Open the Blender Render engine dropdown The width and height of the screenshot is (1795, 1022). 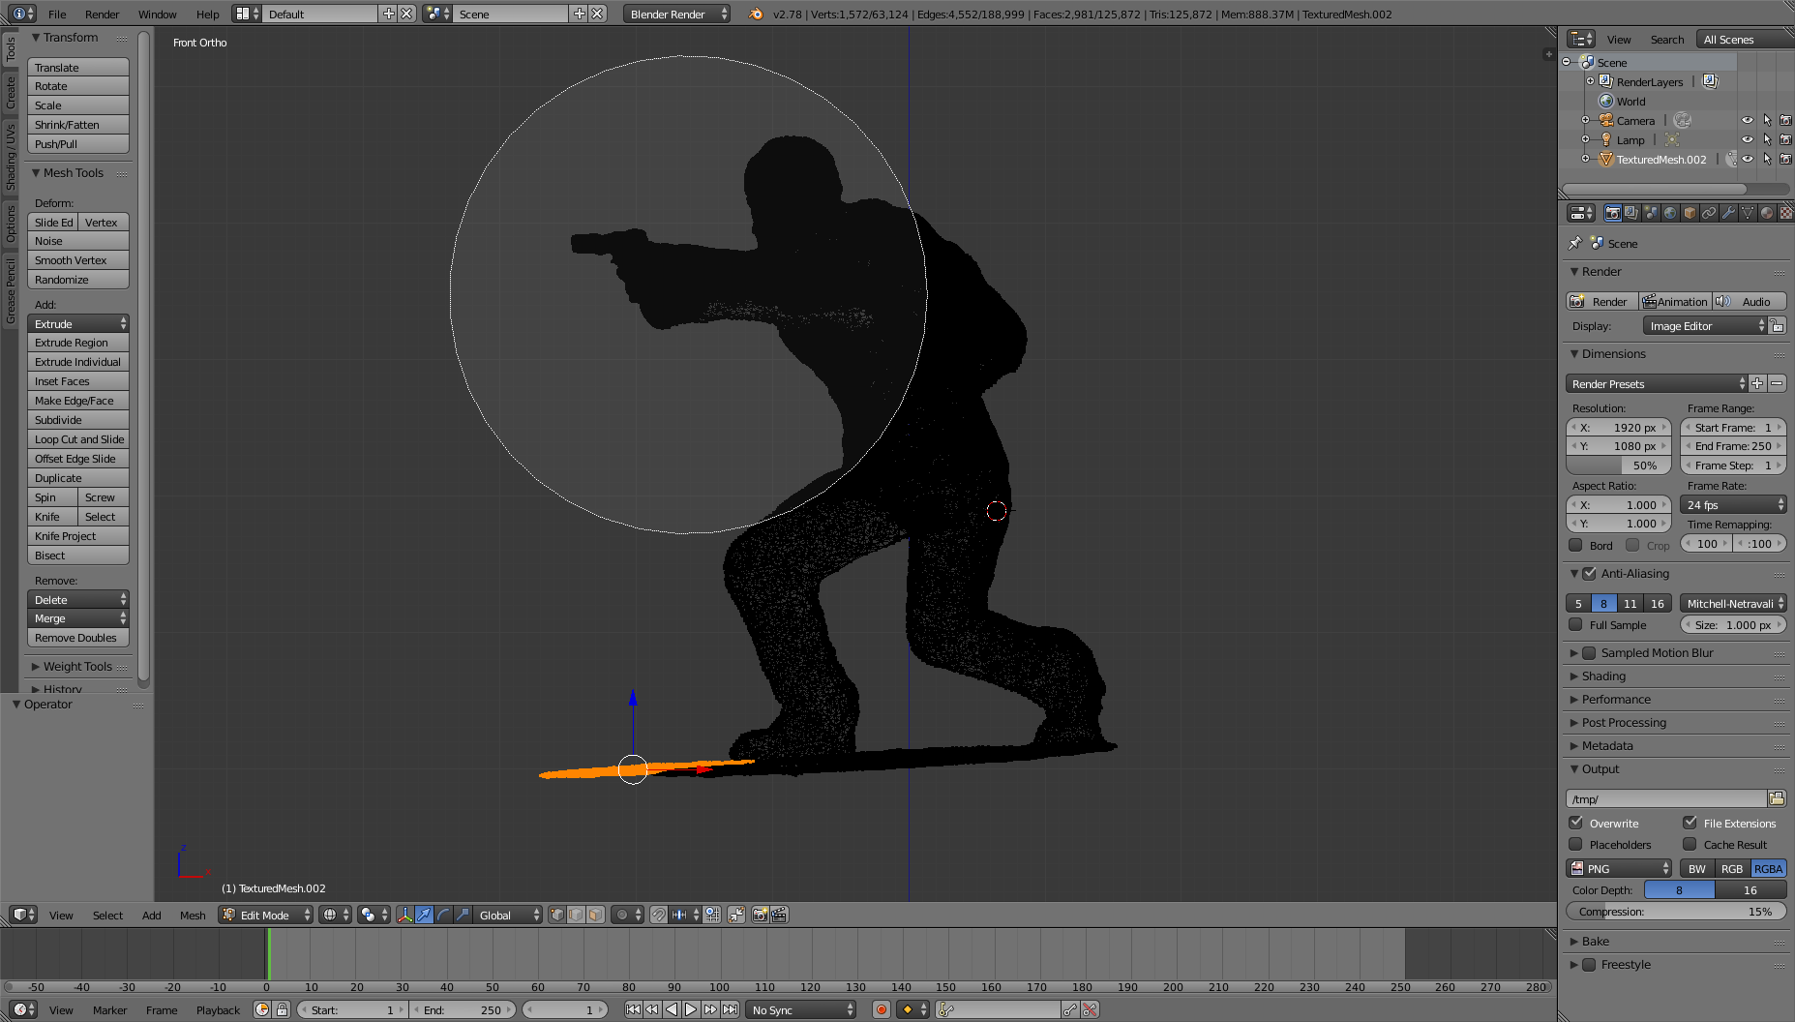click(x=676, y=14)
